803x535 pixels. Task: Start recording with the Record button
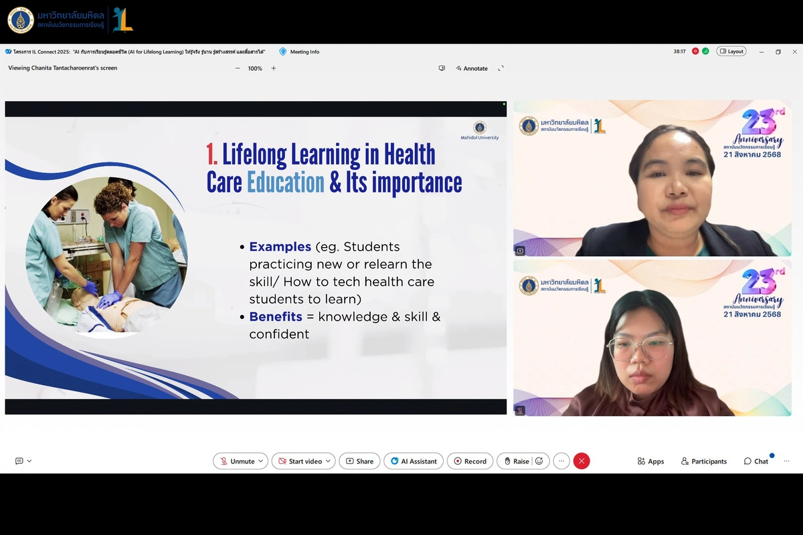pyautogui.click(x=470, y=461)
